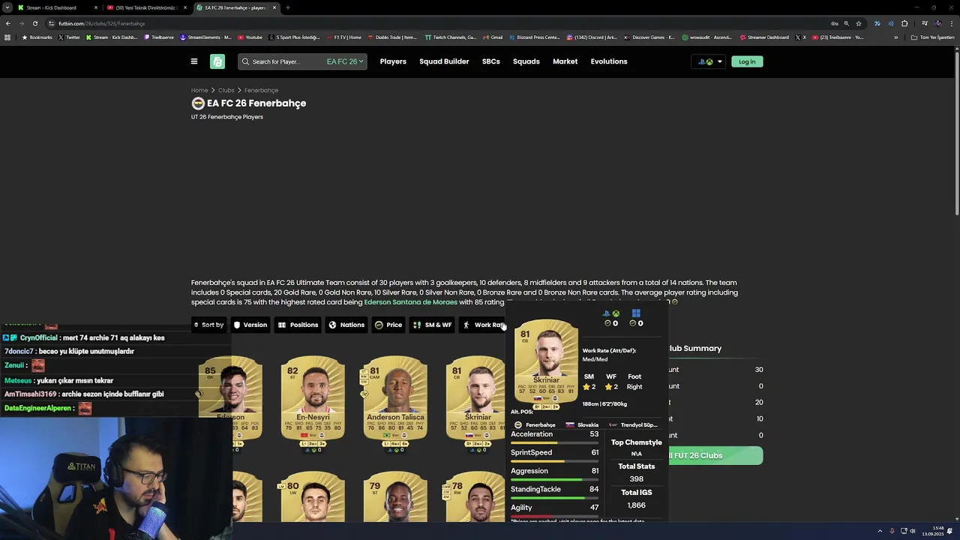Open the Sort by dropdown
Viewport: 960px width, 540px height.
(x=208, y=325)
